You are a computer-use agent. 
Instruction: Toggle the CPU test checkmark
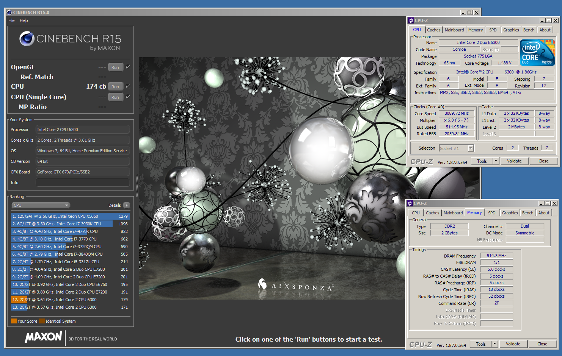[128, 86]
